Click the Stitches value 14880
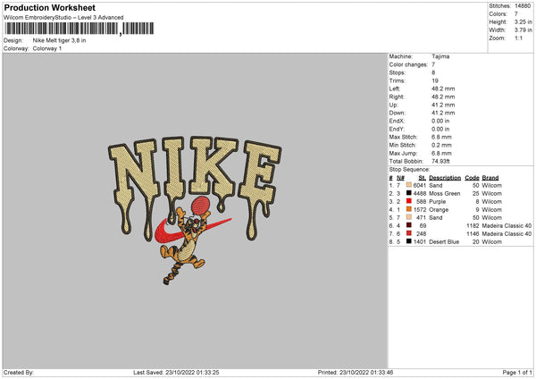The height and width of the screenshot is (379, 536). point(523,6)
